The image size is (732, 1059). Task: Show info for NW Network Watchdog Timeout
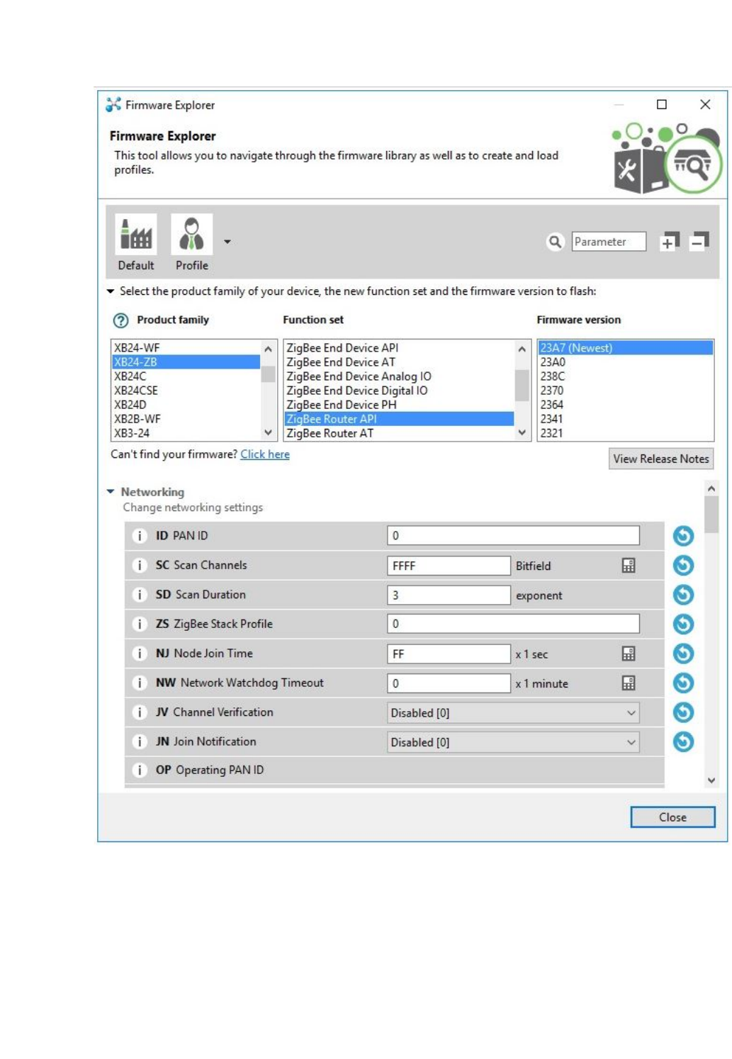point(140,683)
